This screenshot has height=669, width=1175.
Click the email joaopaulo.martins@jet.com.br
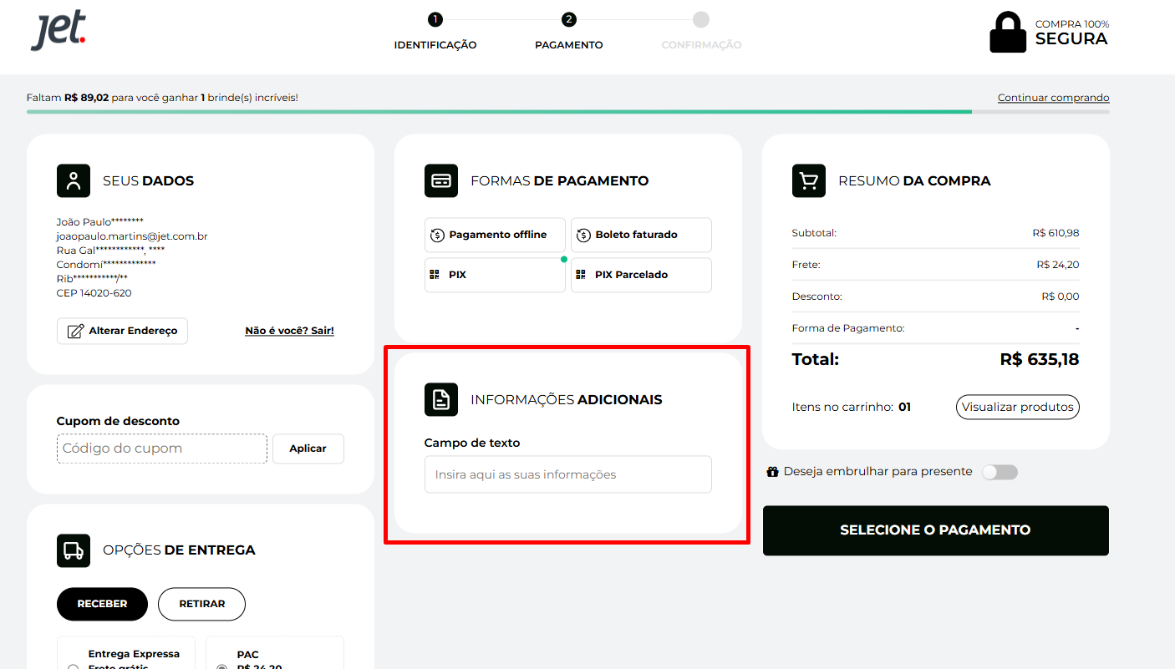(x=132, y=236)
